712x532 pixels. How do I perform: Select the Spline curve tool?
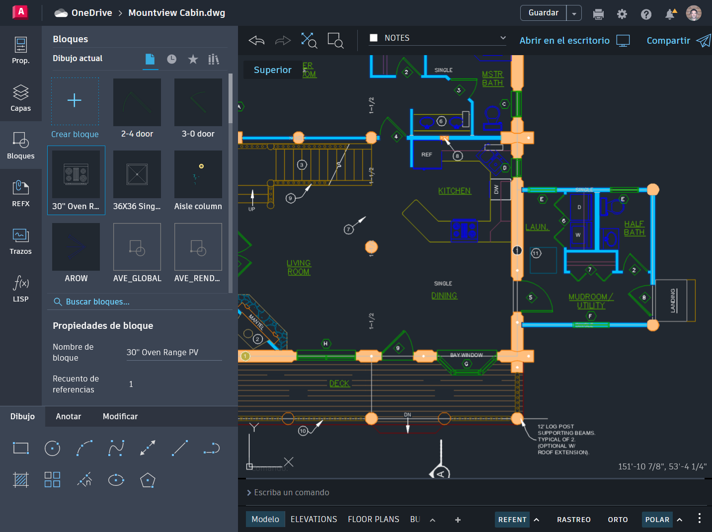pyautogui.click(x=116, y=448)
